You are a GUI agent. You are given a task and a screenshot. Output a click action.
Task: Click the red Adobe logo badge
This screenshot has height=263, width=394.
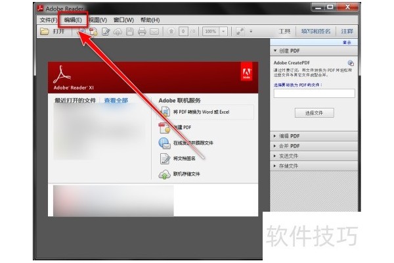tap(246, 72)
